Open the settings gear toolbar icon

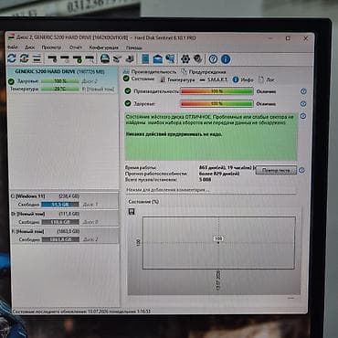coord(185,58)
